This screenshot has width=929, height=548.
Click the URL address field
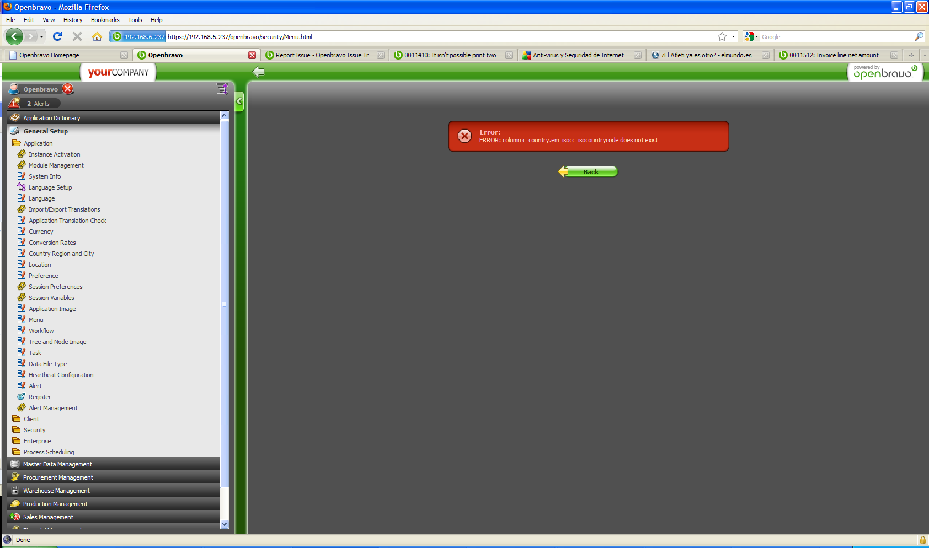(x=441, y=37)
